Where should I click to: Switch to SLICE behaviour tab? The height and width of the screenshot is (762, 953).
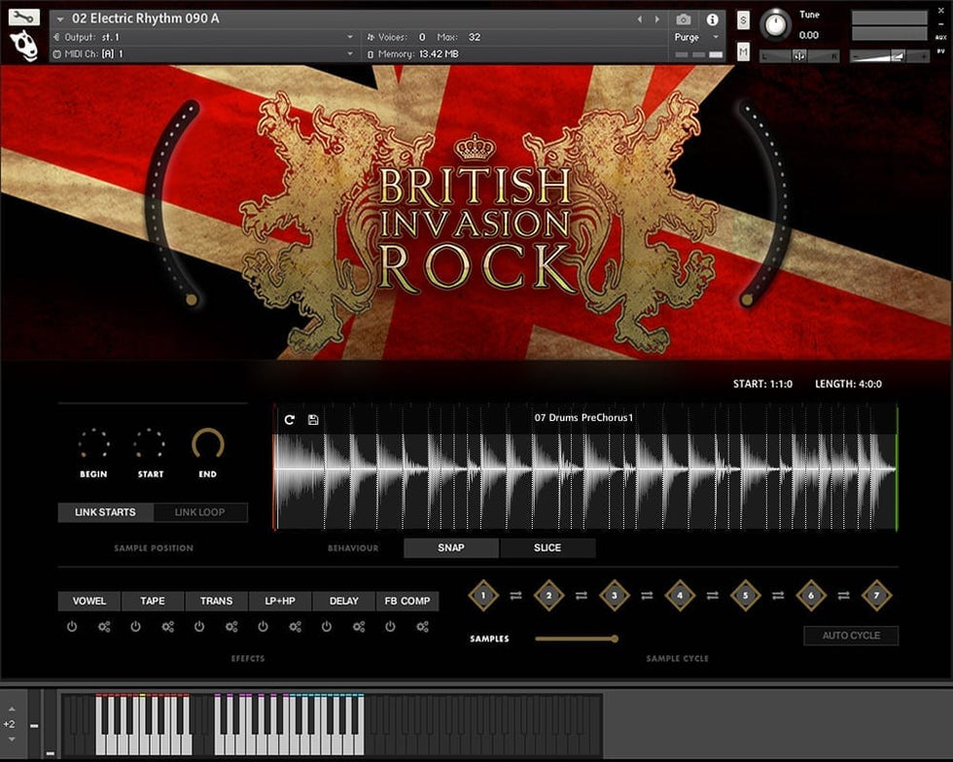(x=547, y=547)
